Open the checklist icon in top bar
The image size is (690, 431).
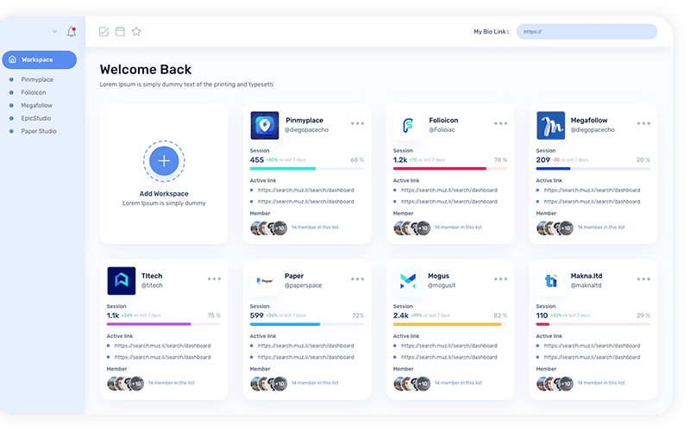[x=103, y=32]
